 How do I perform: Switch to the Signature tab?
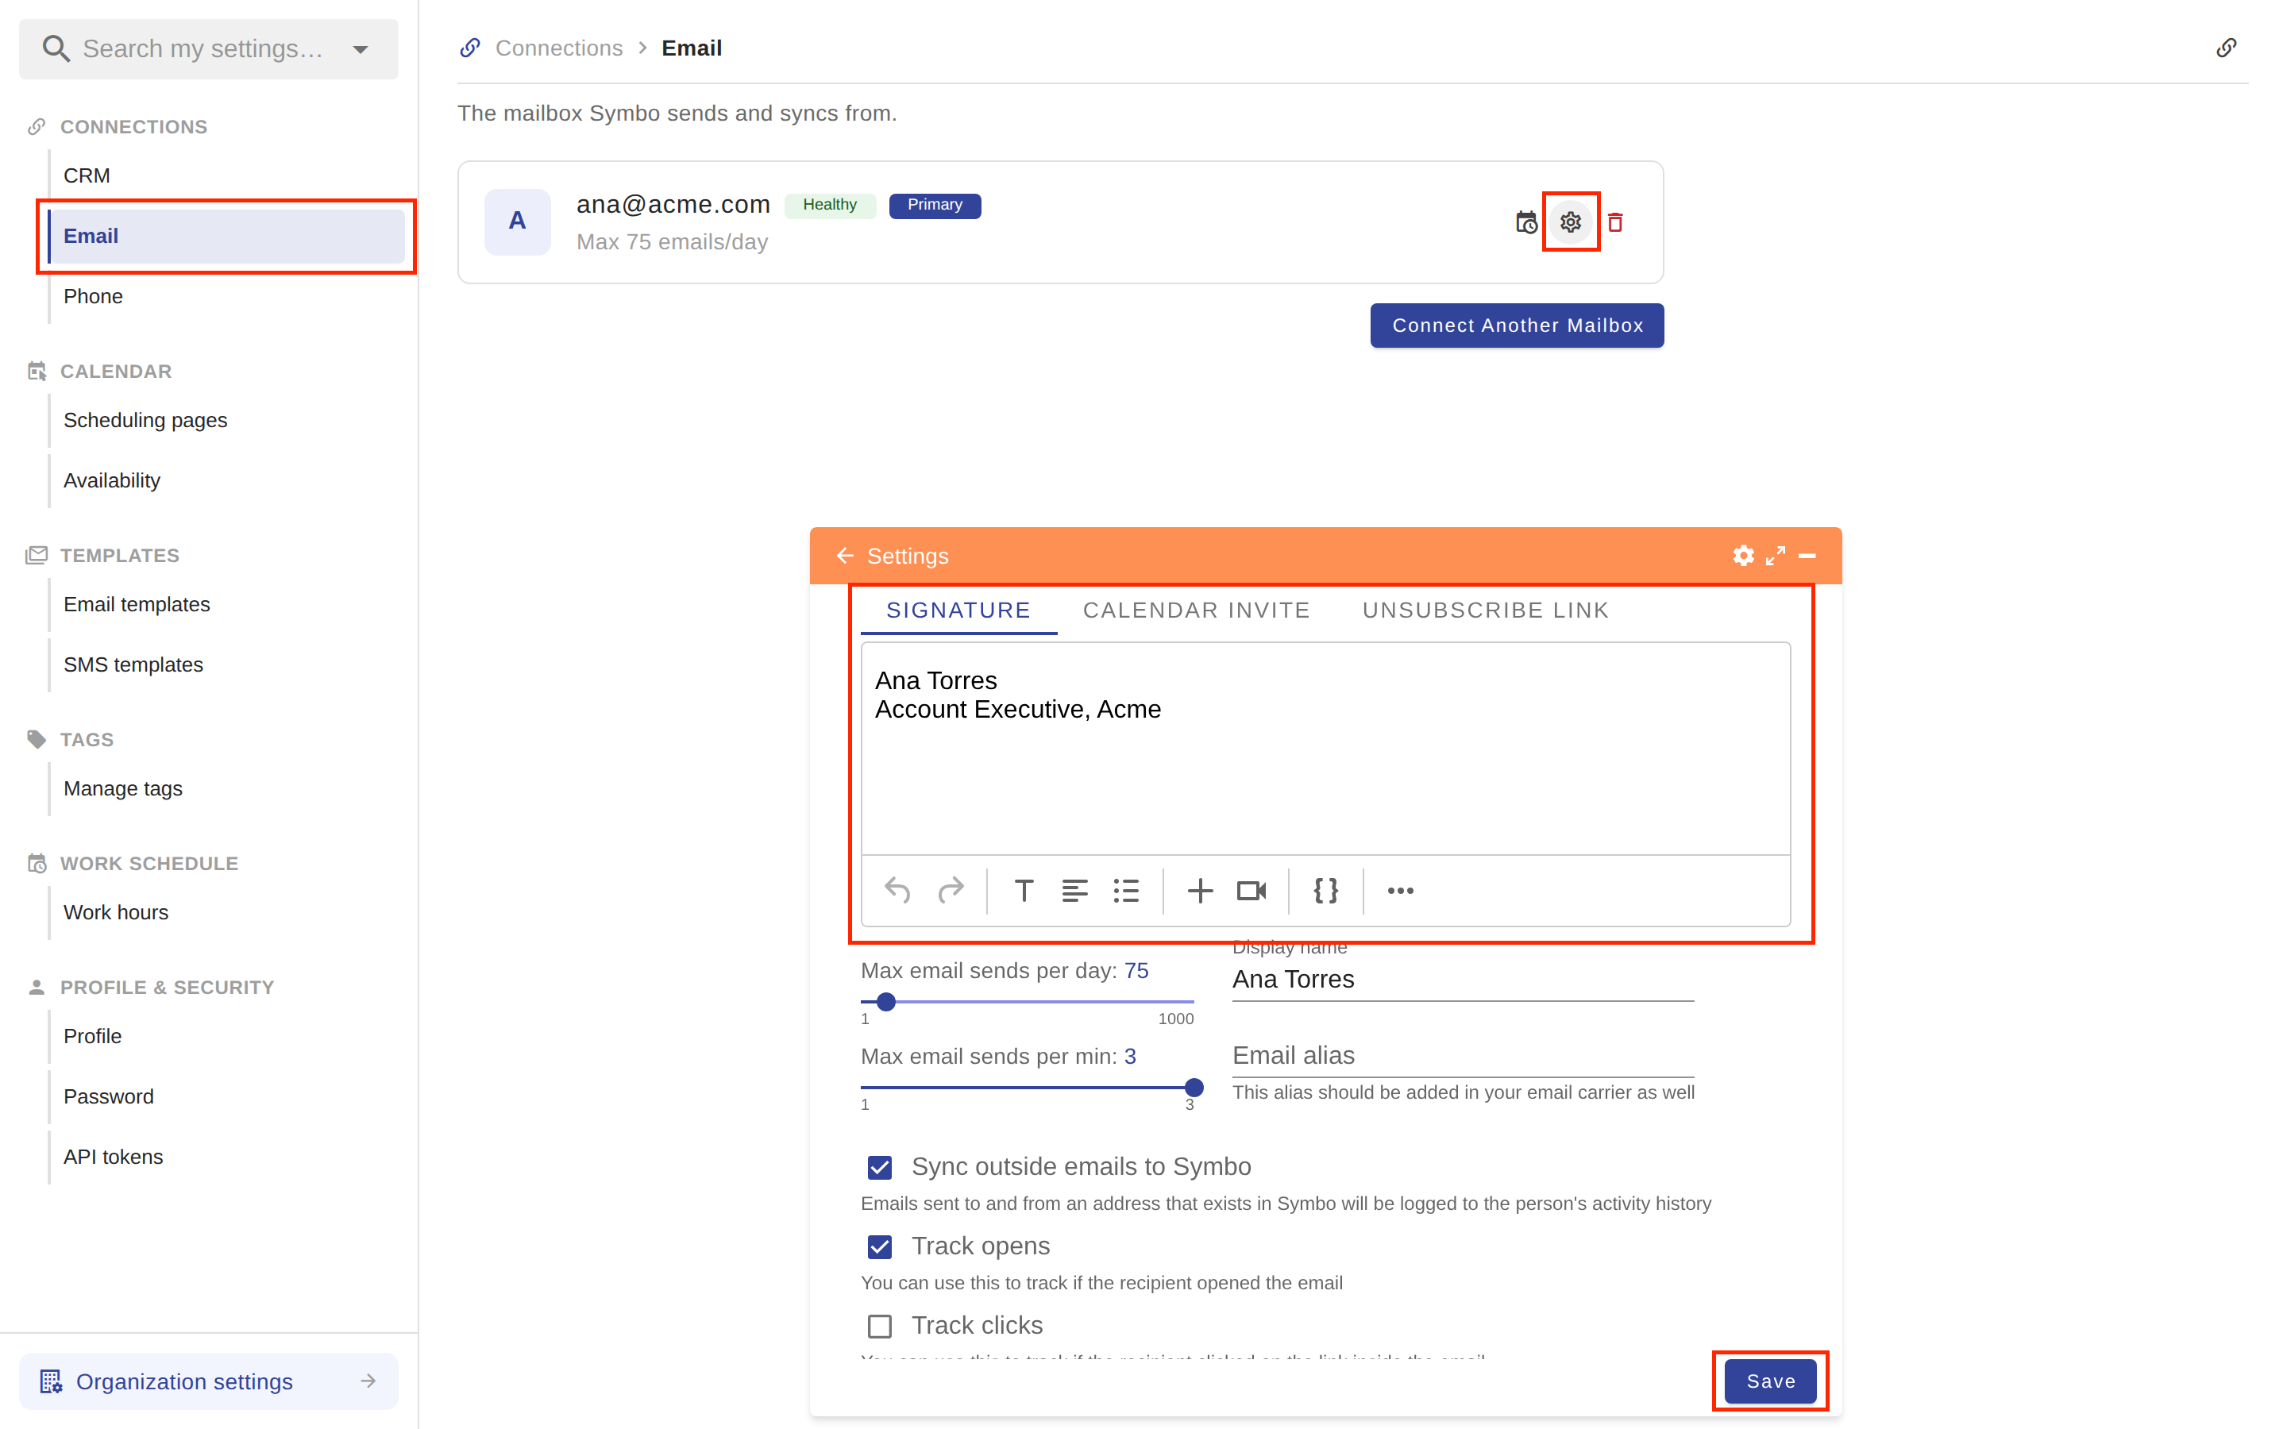(958, 611)
